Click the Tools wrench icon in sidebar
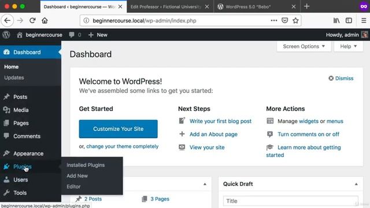 pos(6,192)
